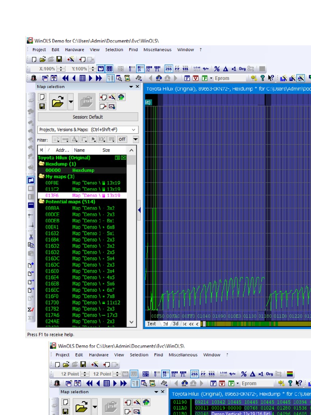Collapse the My maps (3) folder

click(x=42, y=176)
